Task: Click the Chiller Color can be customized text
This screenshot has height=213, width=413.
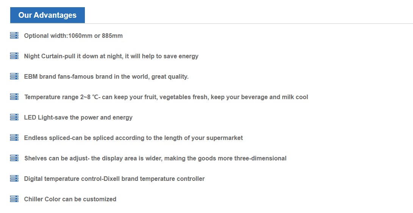Action: (x=70, y=199)
